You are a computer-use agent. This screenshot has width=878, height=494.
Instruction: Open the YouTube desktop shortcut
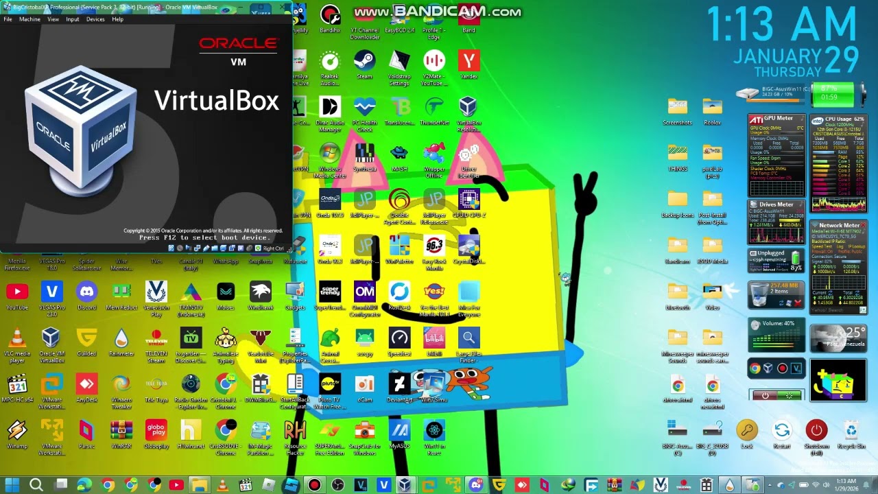pyautogui.click(x=17, y=296)
